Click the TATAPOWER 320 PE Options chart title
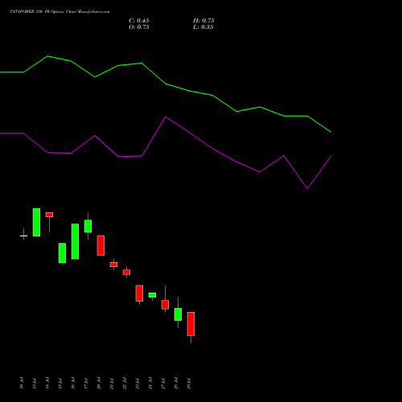402x402 pixels. 59,11
